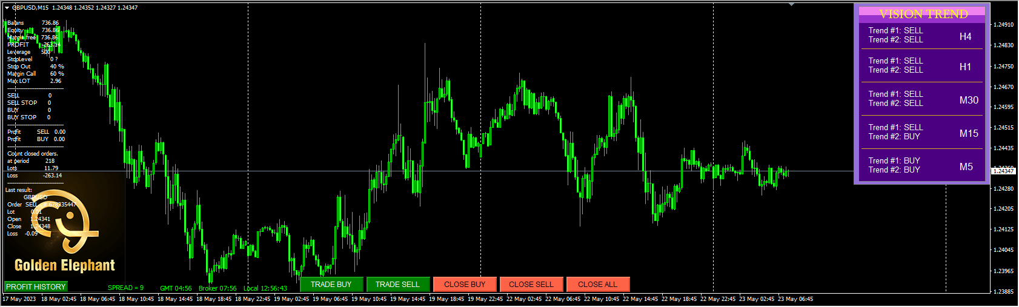
Task: Click the 'Leverage' row
Action: 29,52
